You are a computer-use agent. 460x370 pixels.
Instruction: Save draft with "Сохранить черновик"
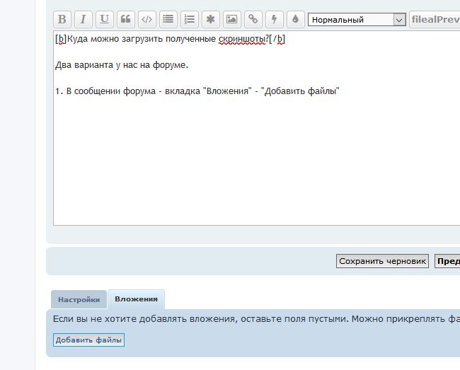[382, 261]
